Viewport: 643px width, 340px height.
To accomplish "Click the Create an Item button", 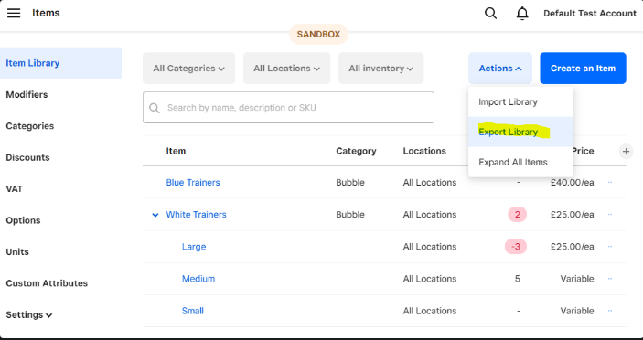I will click(583, 69).
